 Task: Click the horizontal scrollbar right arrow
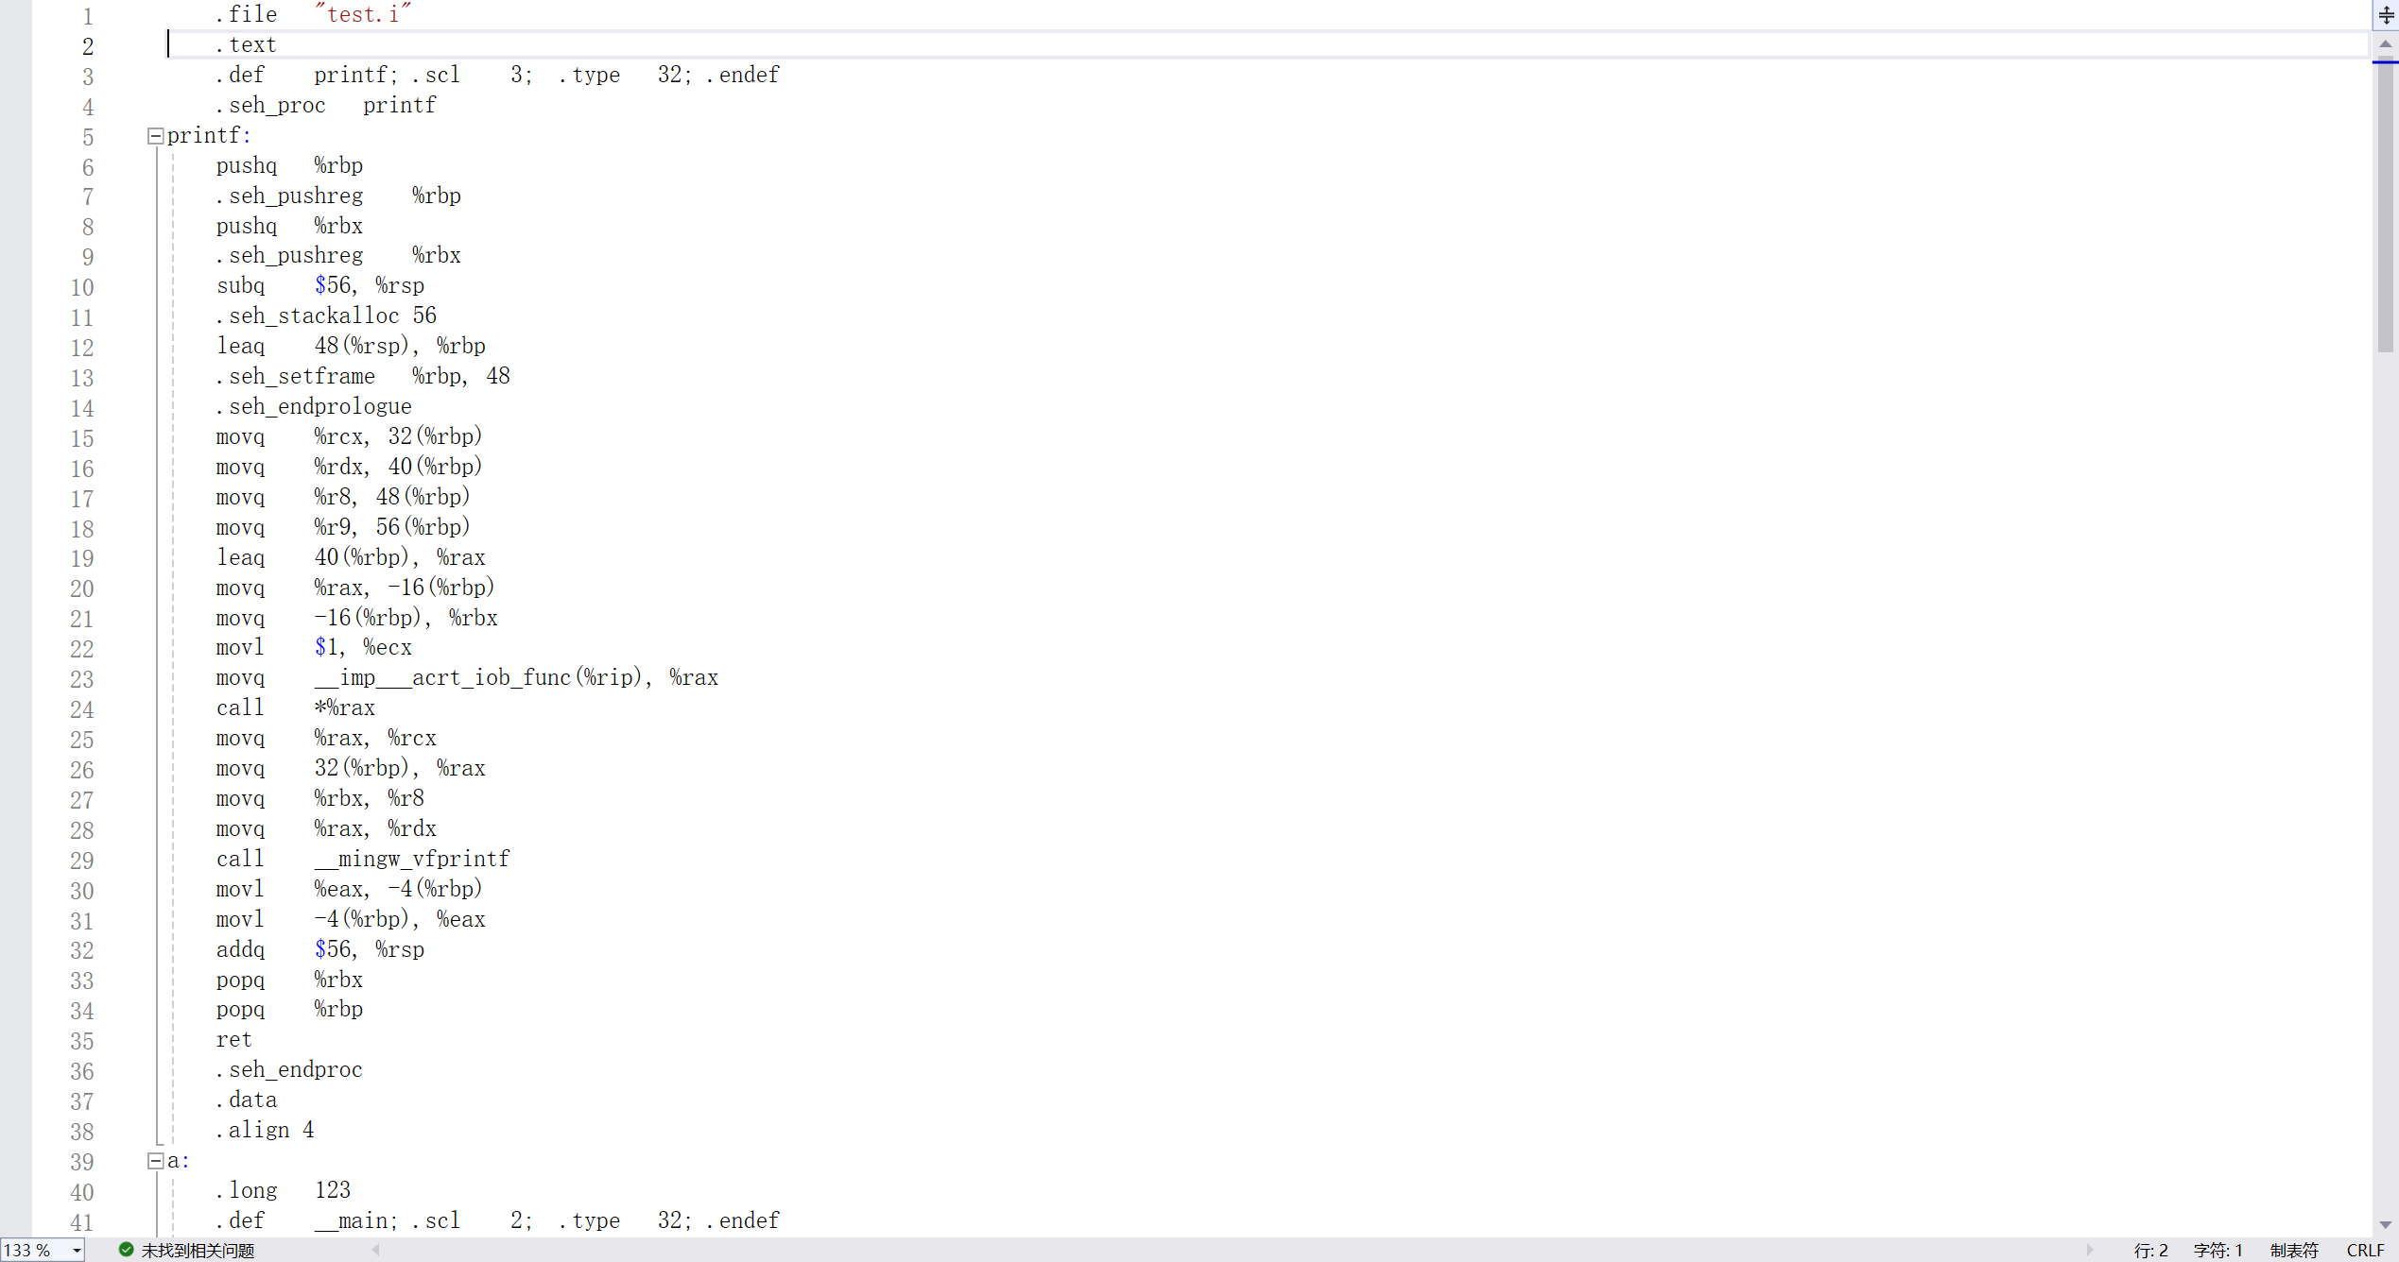[x=2089, y=1250]
